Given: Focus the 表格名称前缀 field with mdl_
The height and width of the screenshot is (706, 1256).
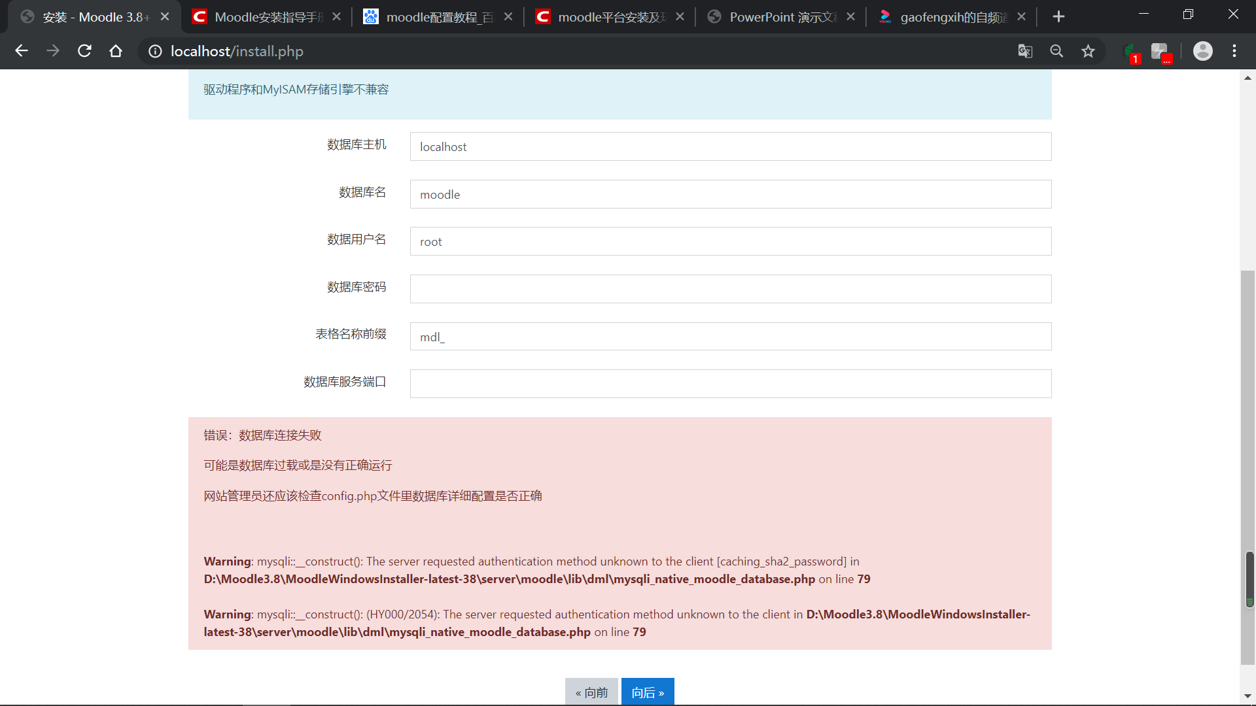Looking at the screenshot, I should 731,337.
